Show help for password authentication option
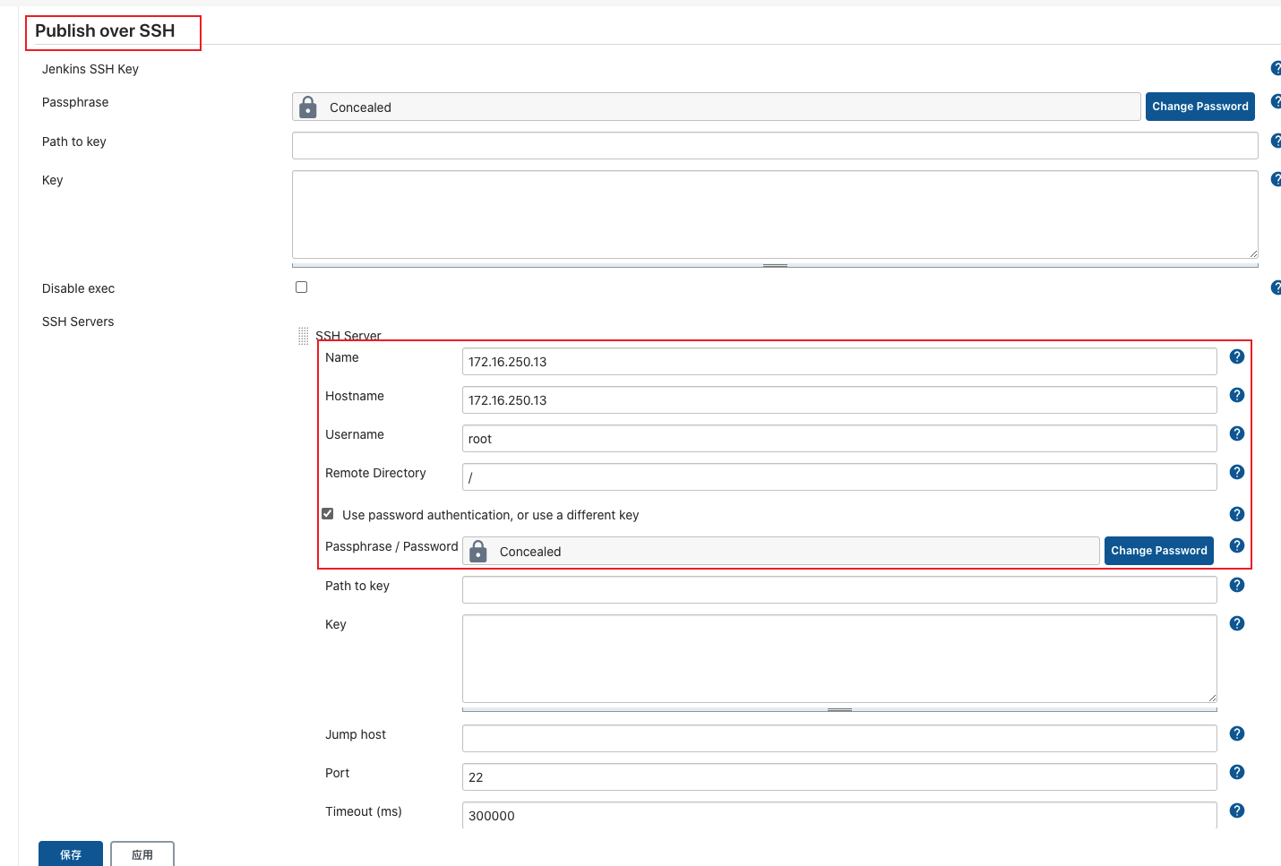The height and width of the screenshot is (866, 1281). [x=1237, y=514]
